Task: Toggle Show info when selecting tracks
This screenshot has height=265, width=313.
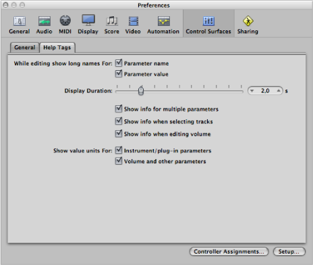Action: point(119,121)
